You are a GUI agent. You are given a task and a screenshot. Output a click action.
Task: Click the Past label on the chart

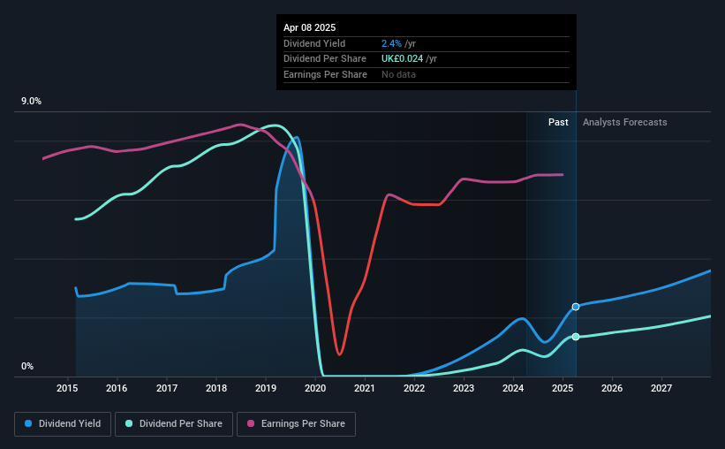tap(558, 122)
